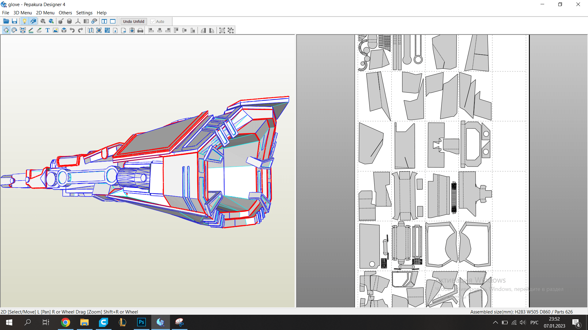
Task: Open the 3D Menu
Action: [22, 13]
